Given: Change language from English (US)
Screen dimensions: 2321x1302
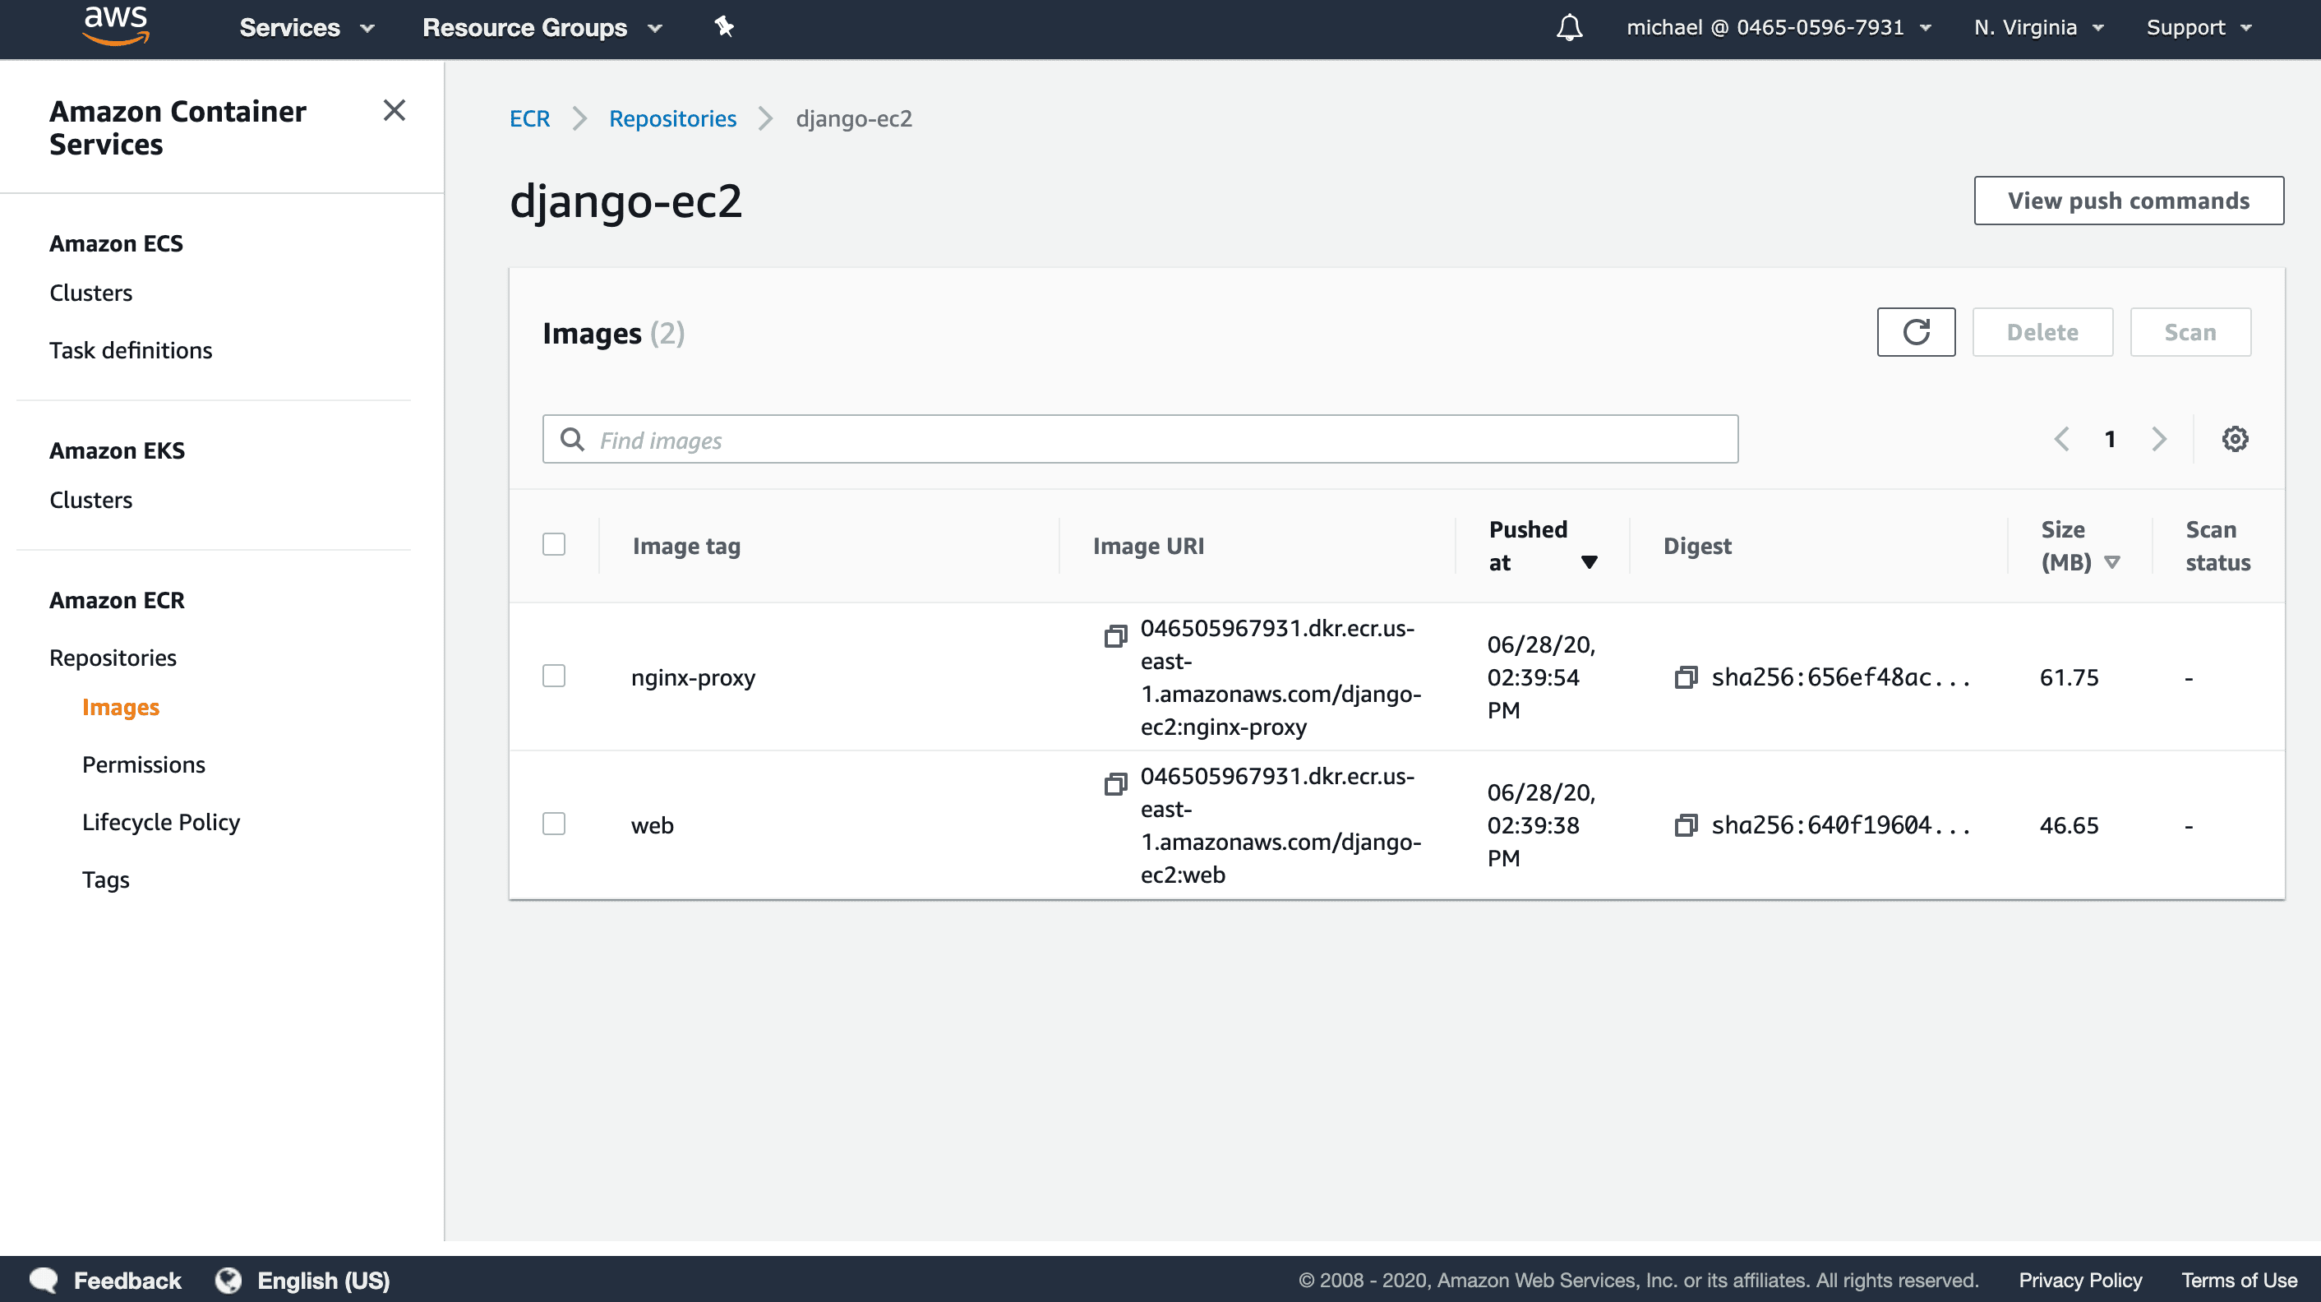Looking at the screenshot, I should pyautogui.click(x=324, y=1281).
